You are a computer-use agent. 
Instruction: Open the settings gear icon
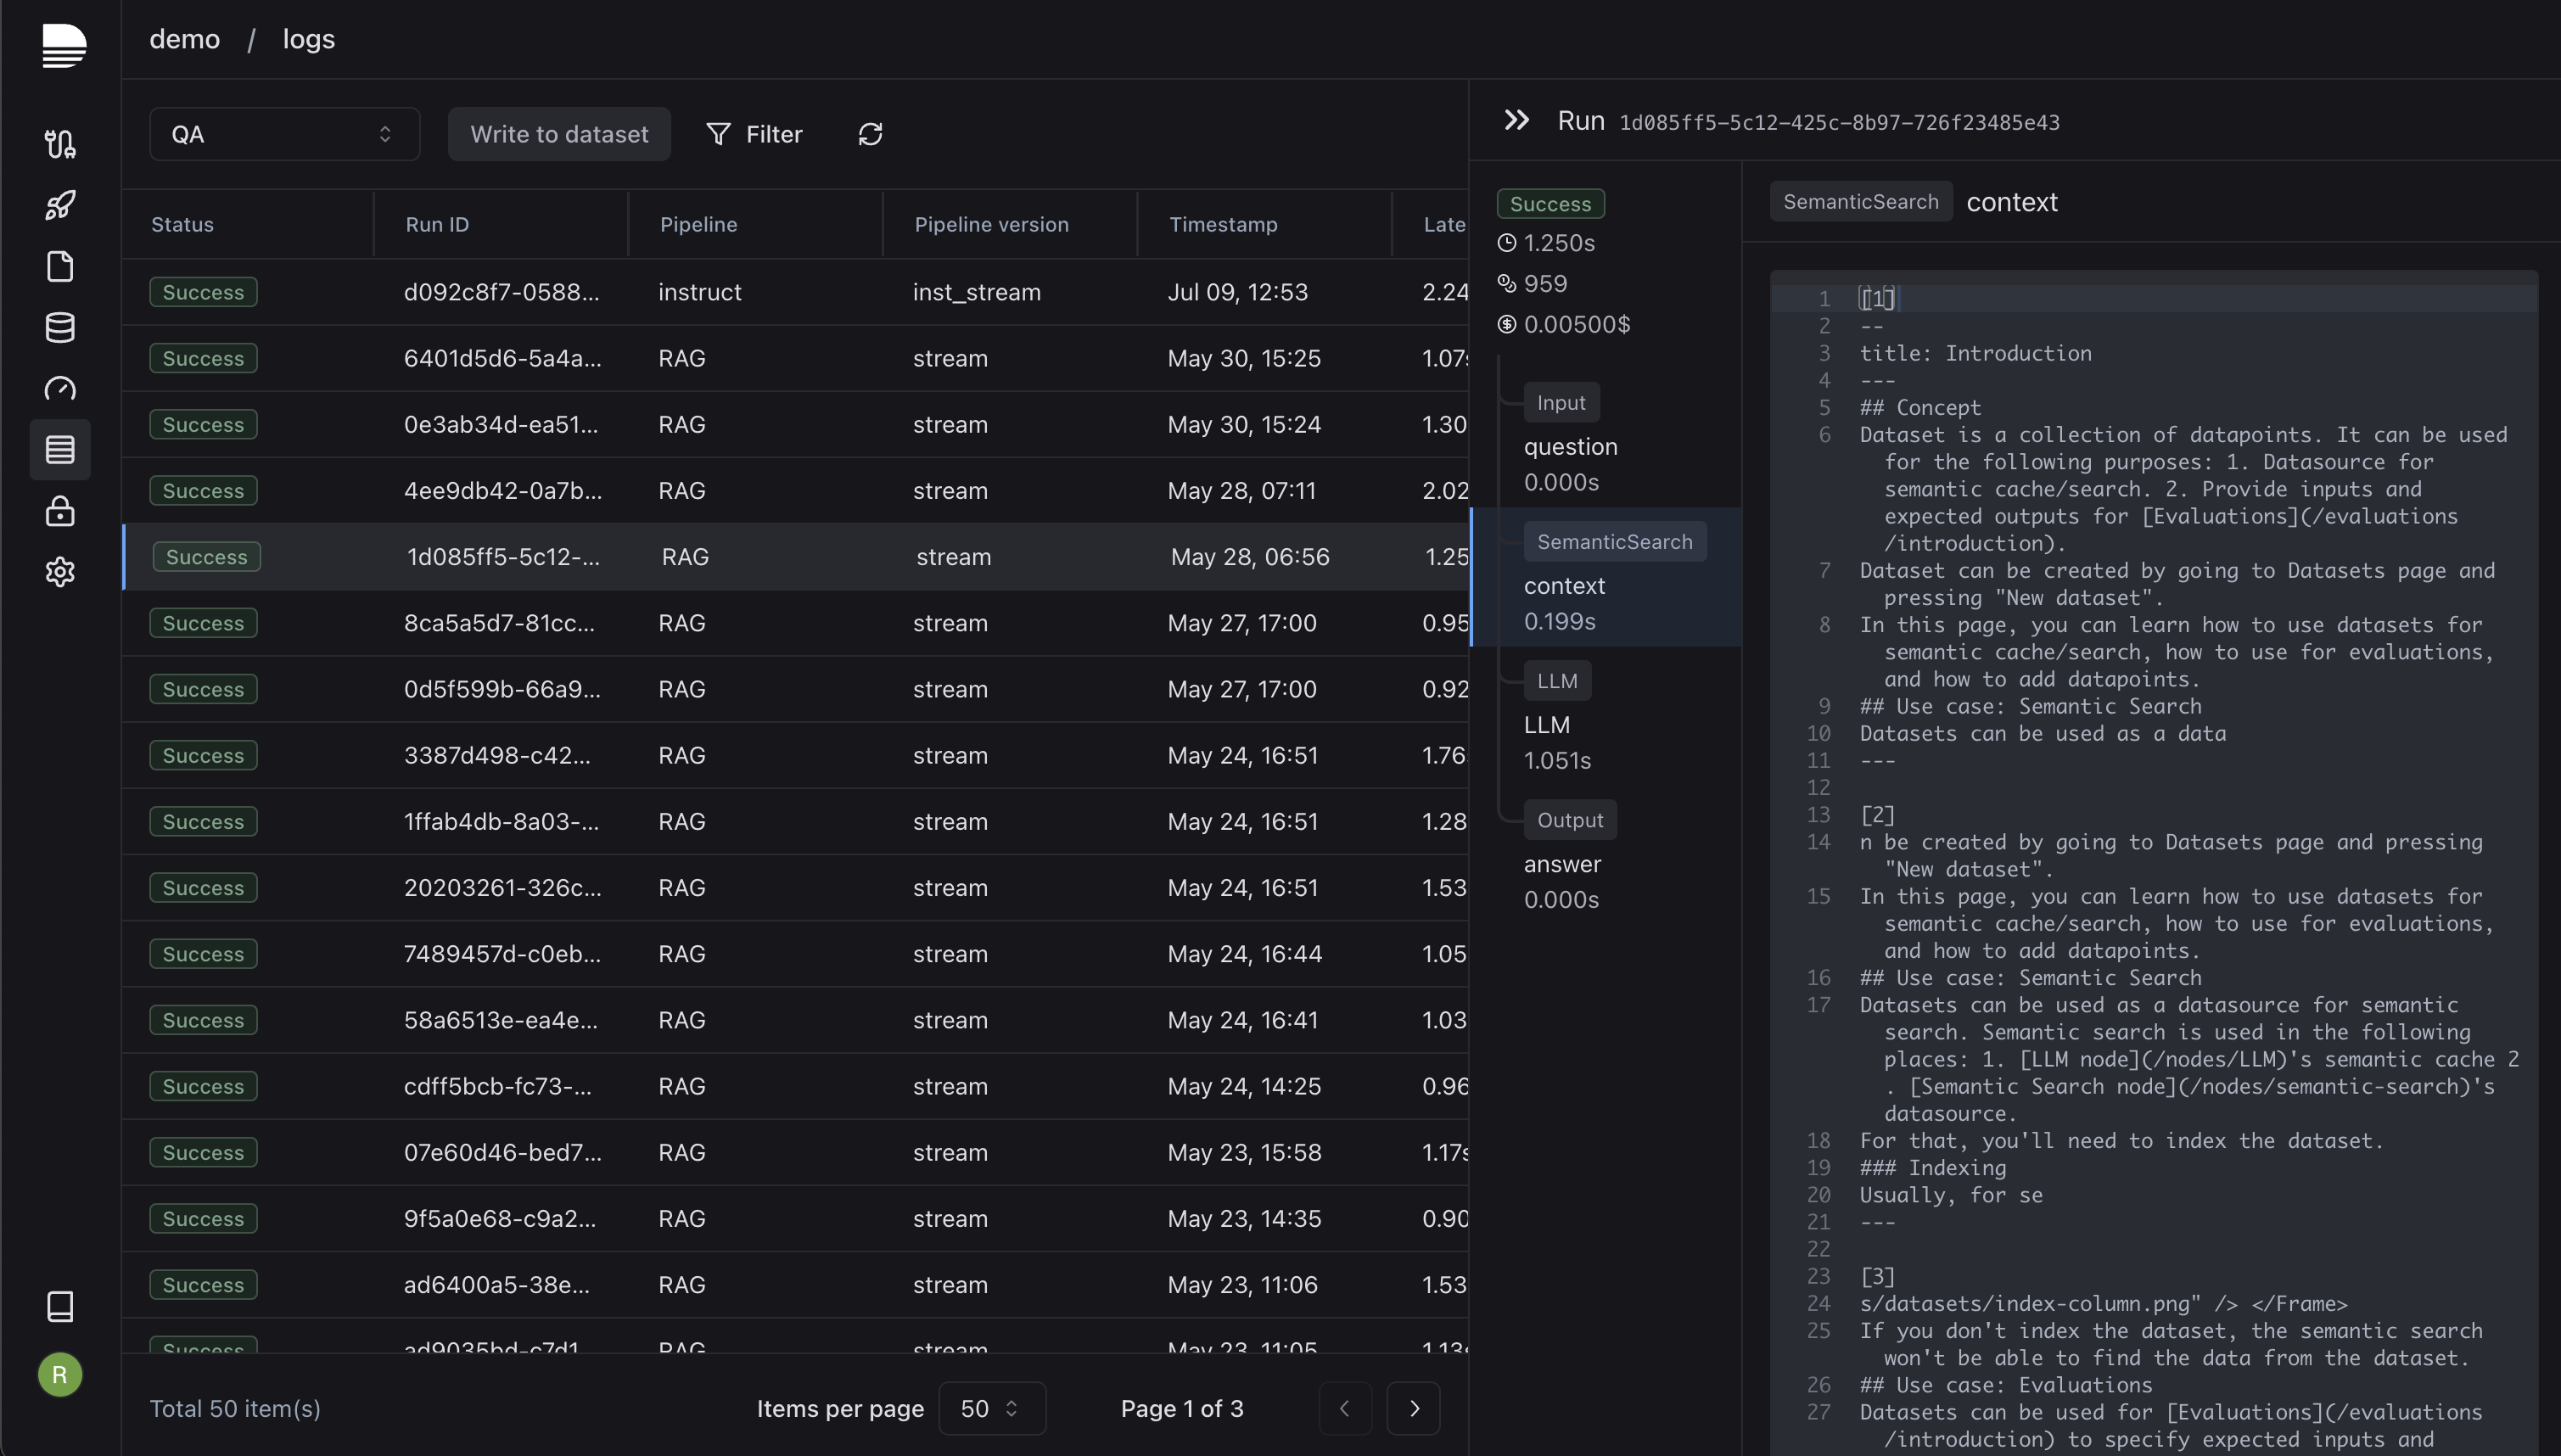click(60, 572)
